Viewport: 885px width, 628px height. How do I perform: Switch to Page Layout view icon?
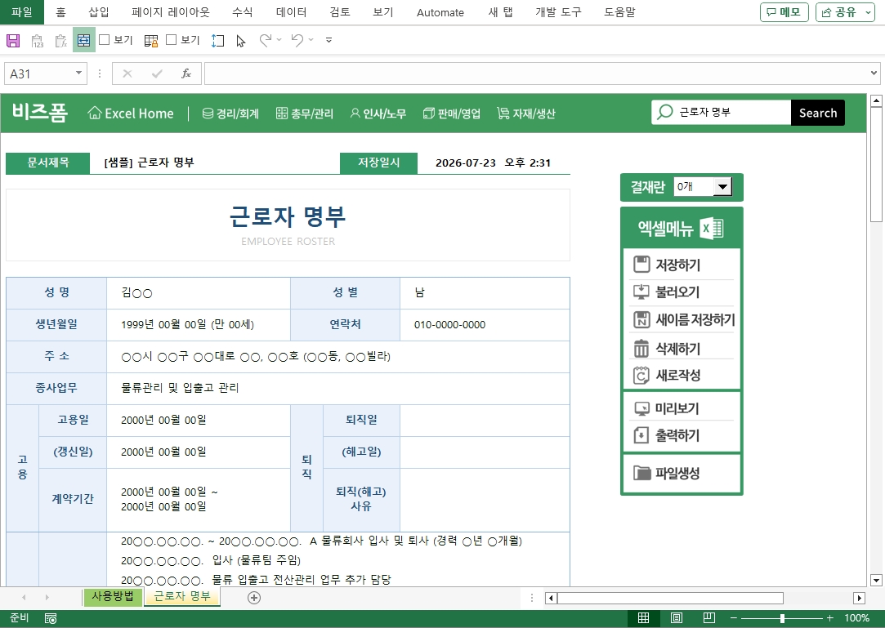pyautogui.click(x=676, y=618)
